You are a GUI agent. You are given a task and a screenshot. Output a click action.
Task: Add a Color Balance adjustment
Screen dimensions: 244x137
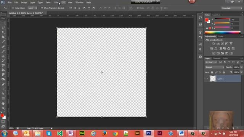[216, 49]
